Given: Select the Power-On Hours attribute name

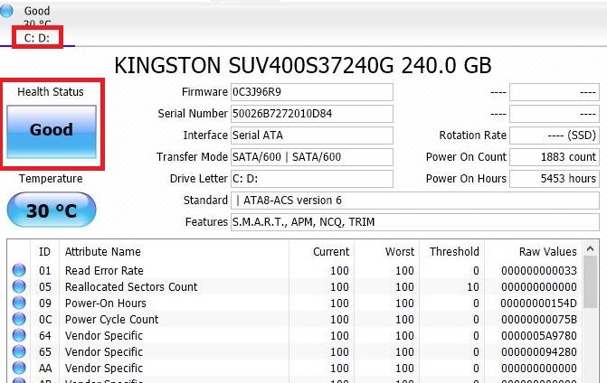Looking at the screenshot, I should (106, 303).
